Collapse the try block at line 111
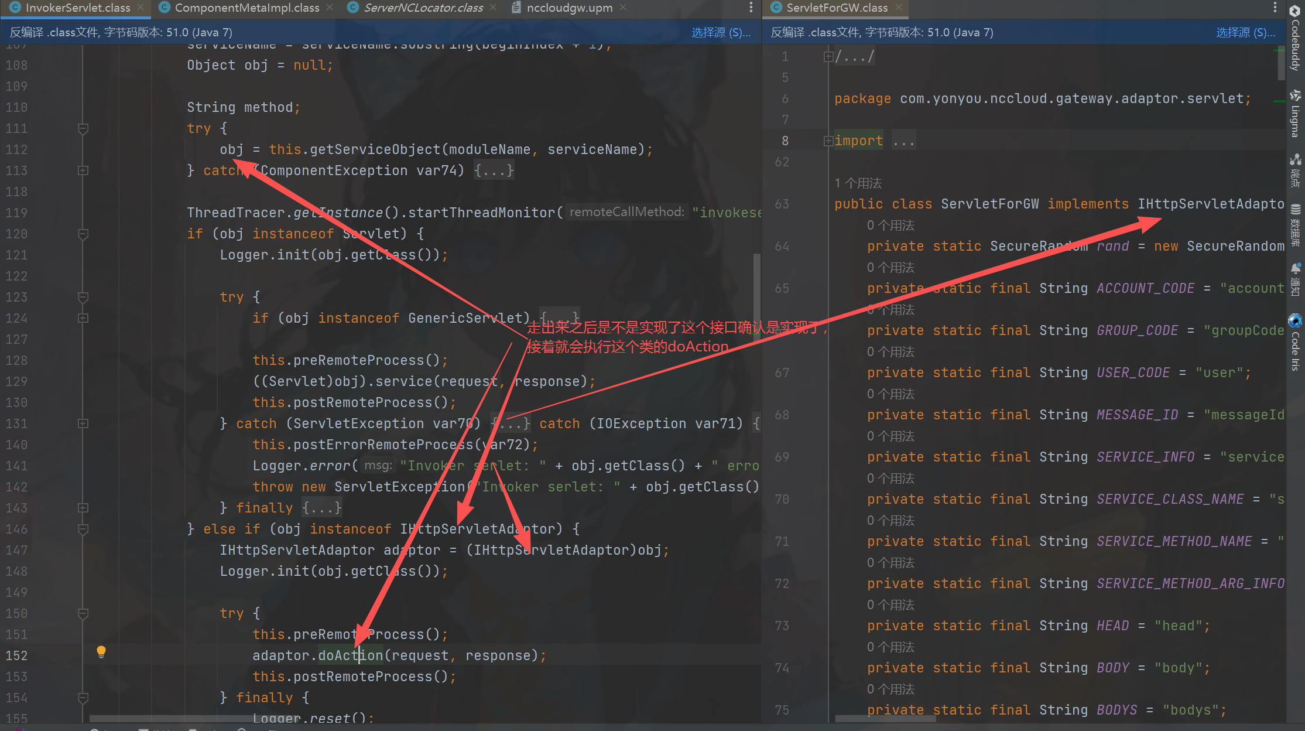 point(83,128)
